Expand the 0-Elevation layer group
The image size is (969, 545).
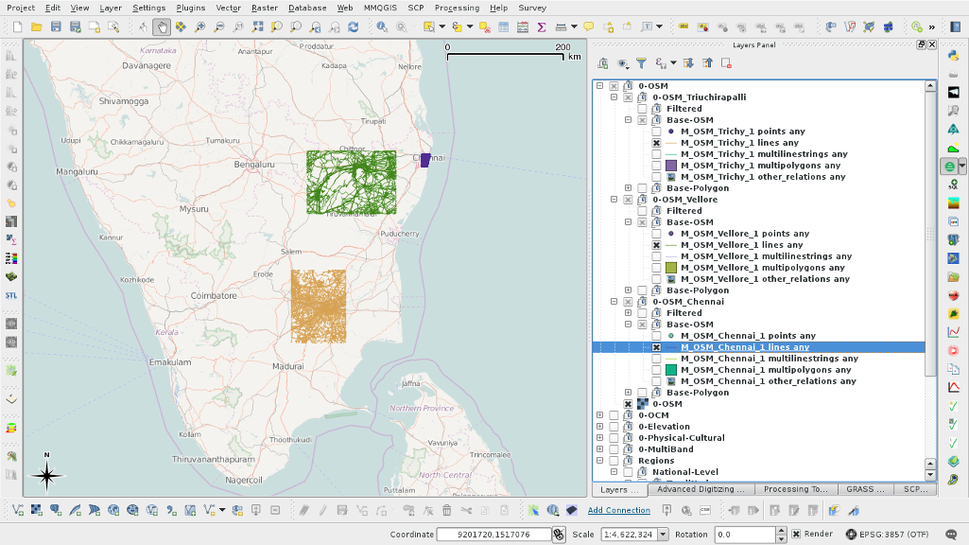(x=599, y=427)
